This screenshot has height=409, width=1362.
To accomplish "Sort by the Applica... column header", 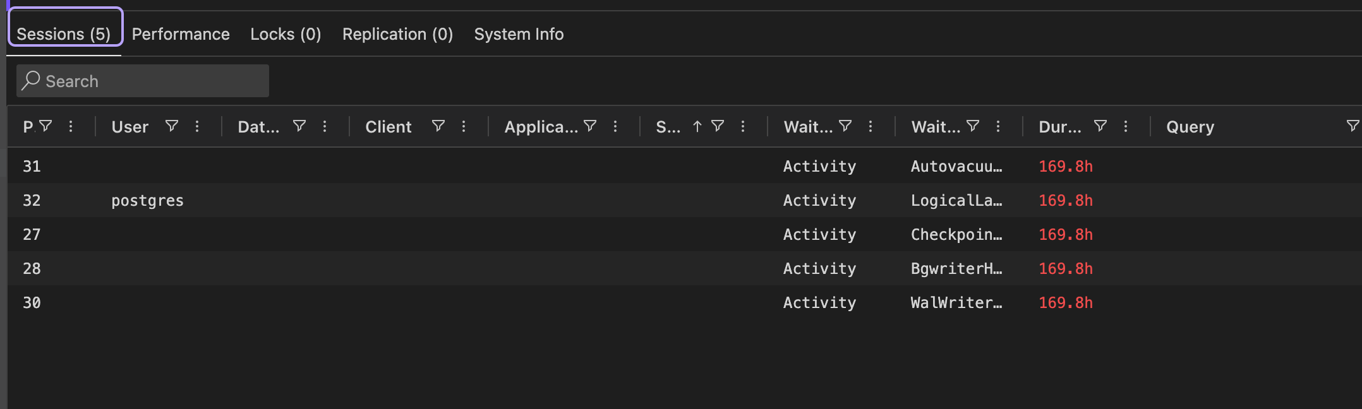I will 541,127.
